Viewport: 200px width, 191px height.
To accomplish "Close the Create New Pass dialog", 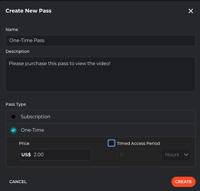I will click(x=191, y=11).
